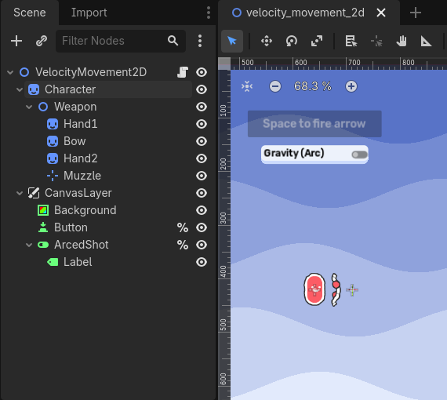Click the Space to fire arrow button
Screen dimensions: 447x400
click(x=314, y=124)
